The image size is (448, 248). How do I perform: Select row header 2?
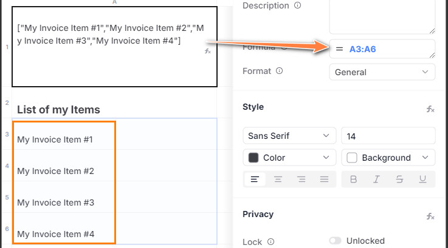click(7, 102)
